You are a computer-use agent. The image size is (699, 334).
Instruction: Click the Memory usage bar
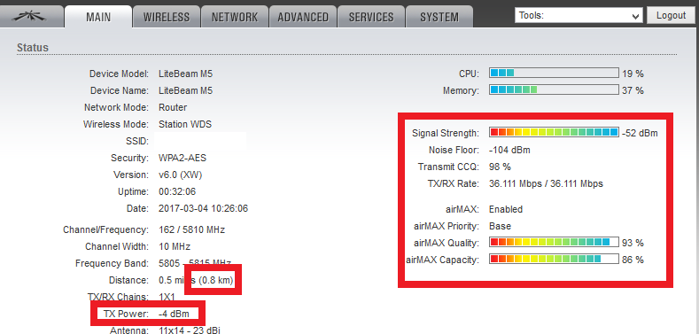tap(554, 90)
